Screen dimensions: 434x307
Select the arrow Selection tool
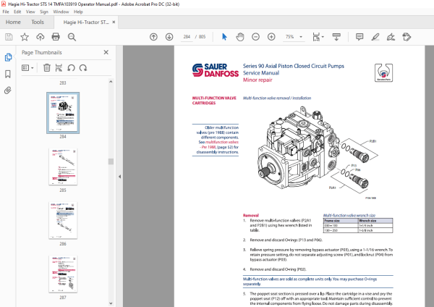pos(224,37)
